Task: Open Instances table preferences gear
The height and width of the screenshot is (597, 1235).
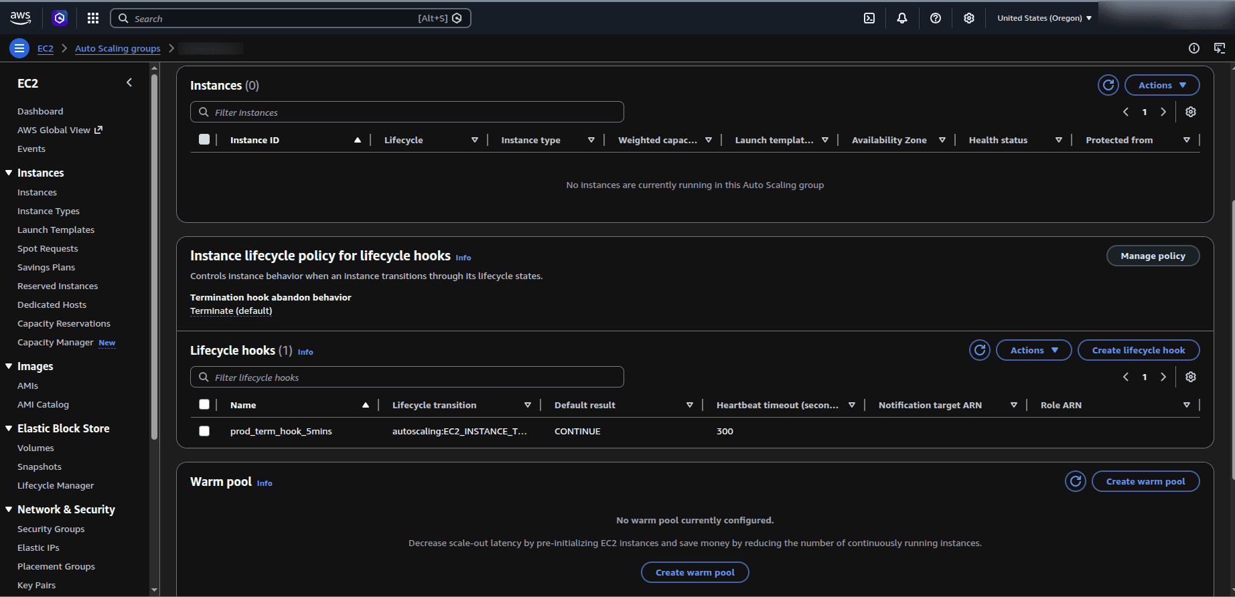Action: pos(1191,112)
